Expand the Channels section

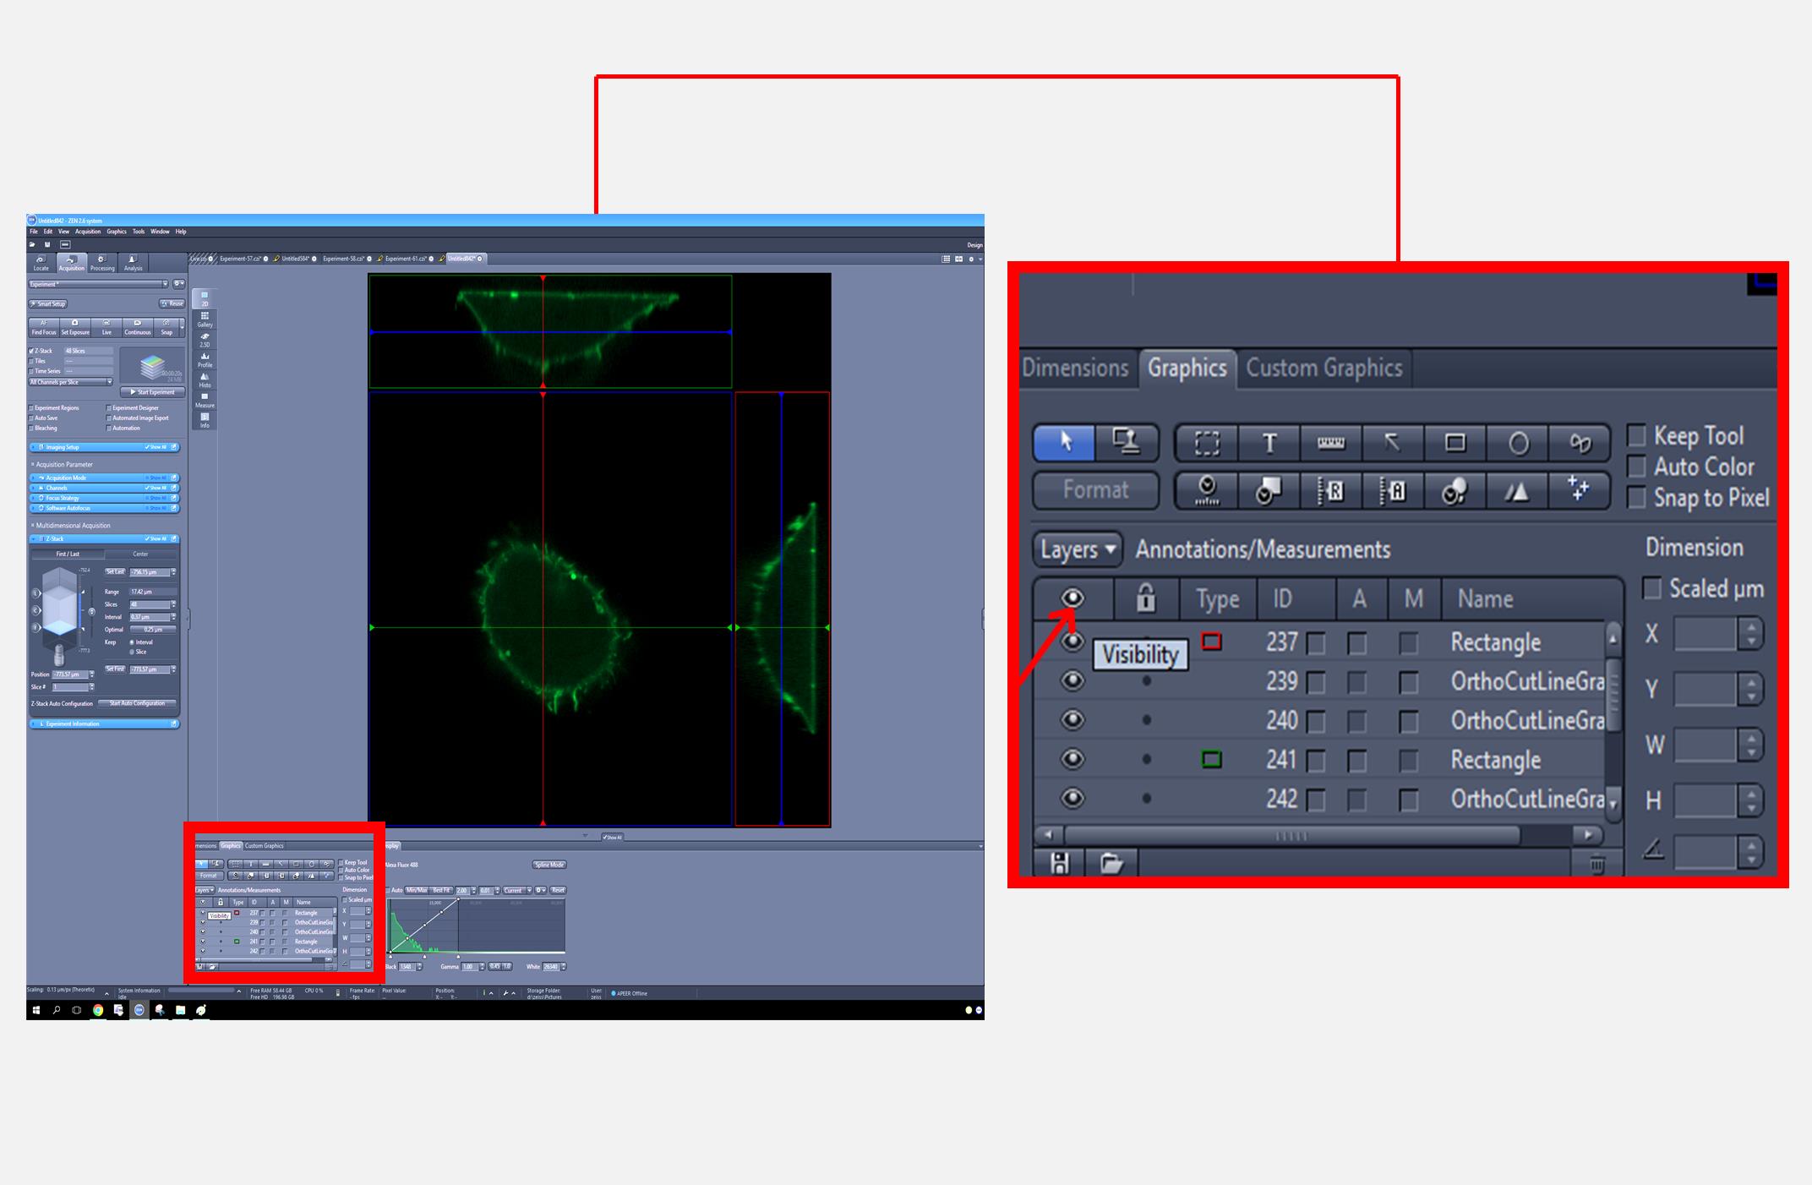coord(105,488)
